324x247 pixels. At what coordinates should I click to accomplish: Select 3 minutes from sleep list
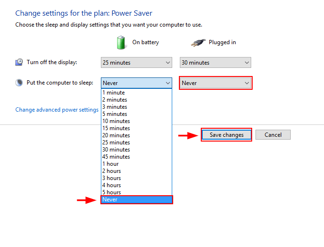point(137,107)
